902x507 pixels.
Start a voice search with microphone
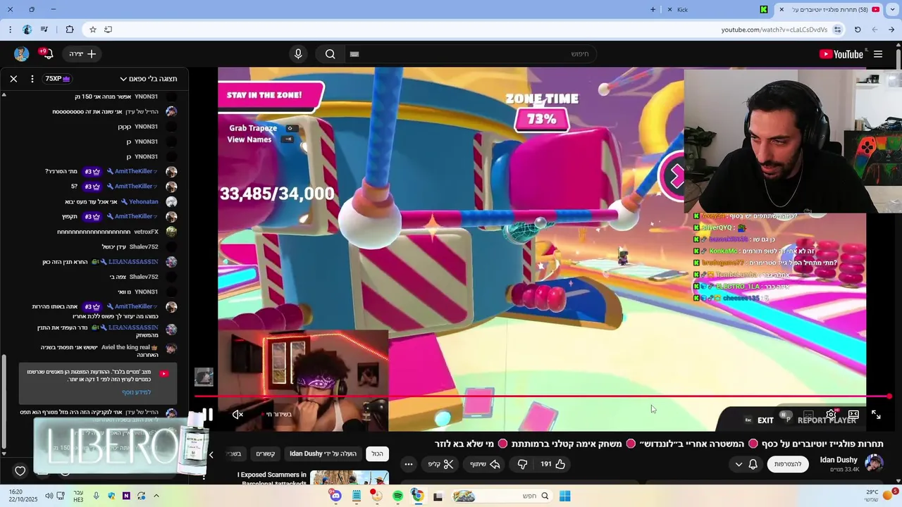point(298,54)
